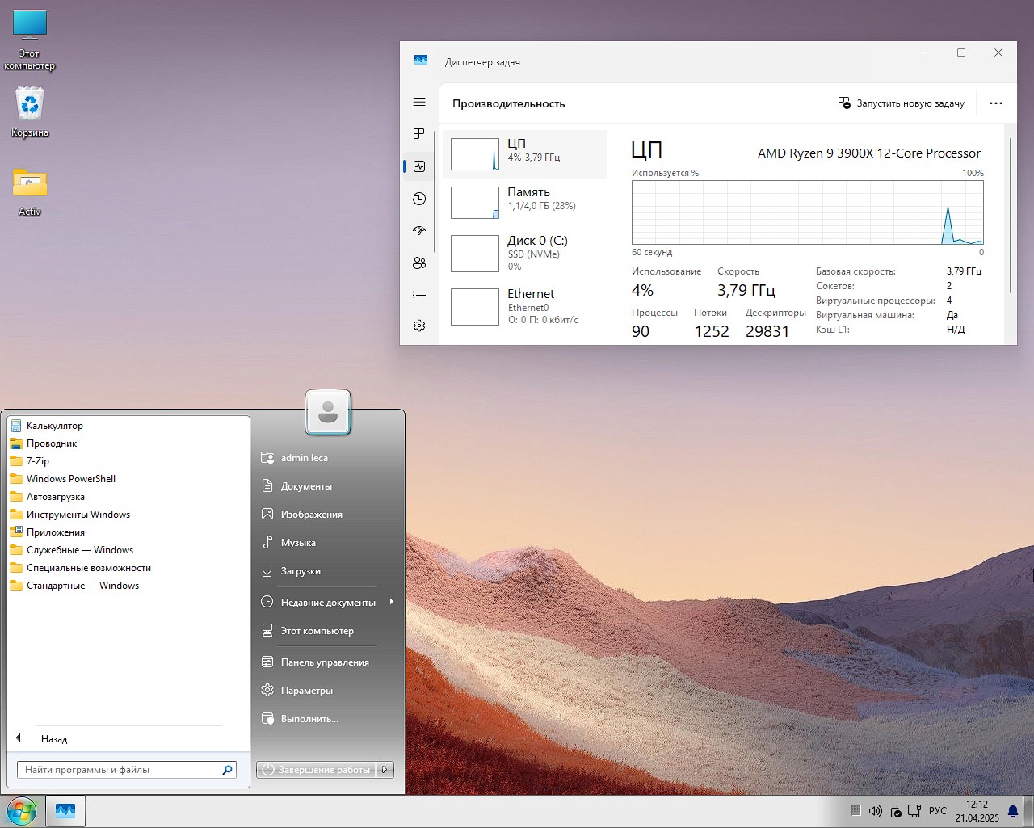Open Task Manager settings gear icon
Screen dimensions: 1034x828
[419, 326]
